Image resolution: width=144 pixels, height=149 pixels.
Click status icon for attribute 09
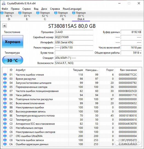point(5,95)
